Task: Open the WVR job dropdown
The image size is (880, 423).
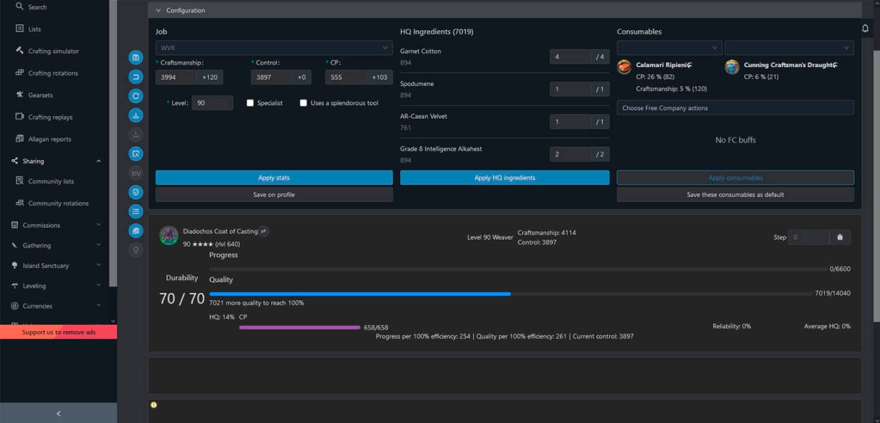Action: pyautogui.click(x=274, y=47)
